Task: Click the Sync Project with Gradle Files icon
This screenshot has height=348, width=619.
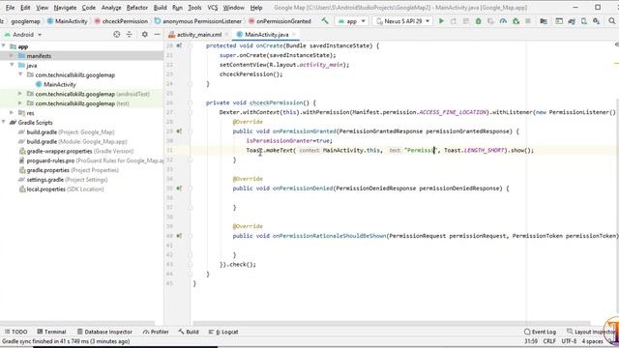Action: coord(572,21)
